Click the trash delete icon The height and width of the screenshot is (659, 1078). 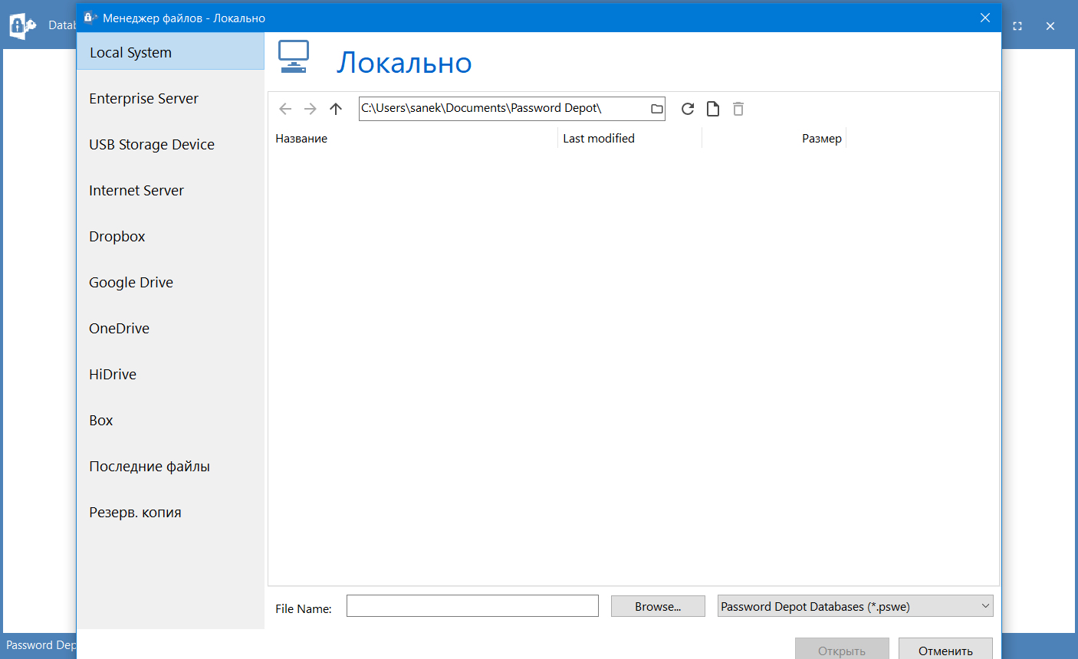pyautogui.click(x=738, y=109)
